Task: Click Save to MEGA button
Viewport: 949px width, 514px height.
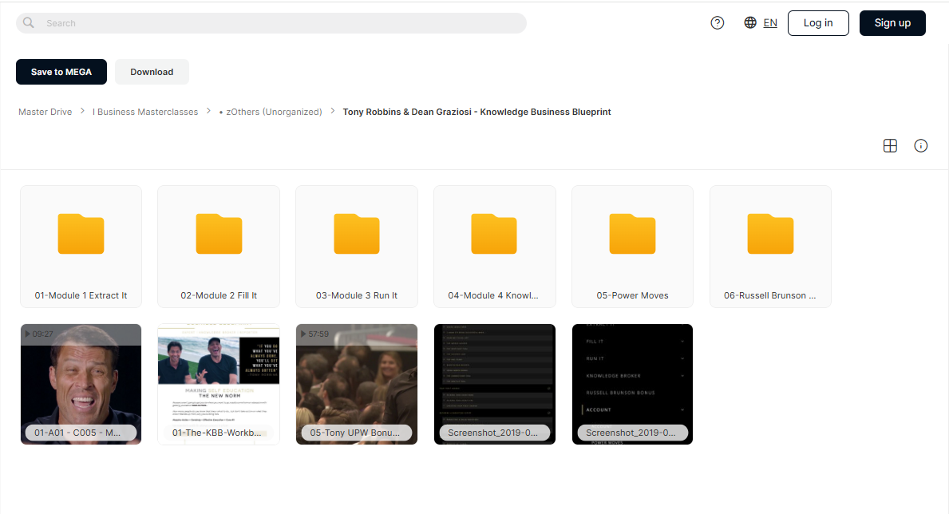Action: pos(61,72)
